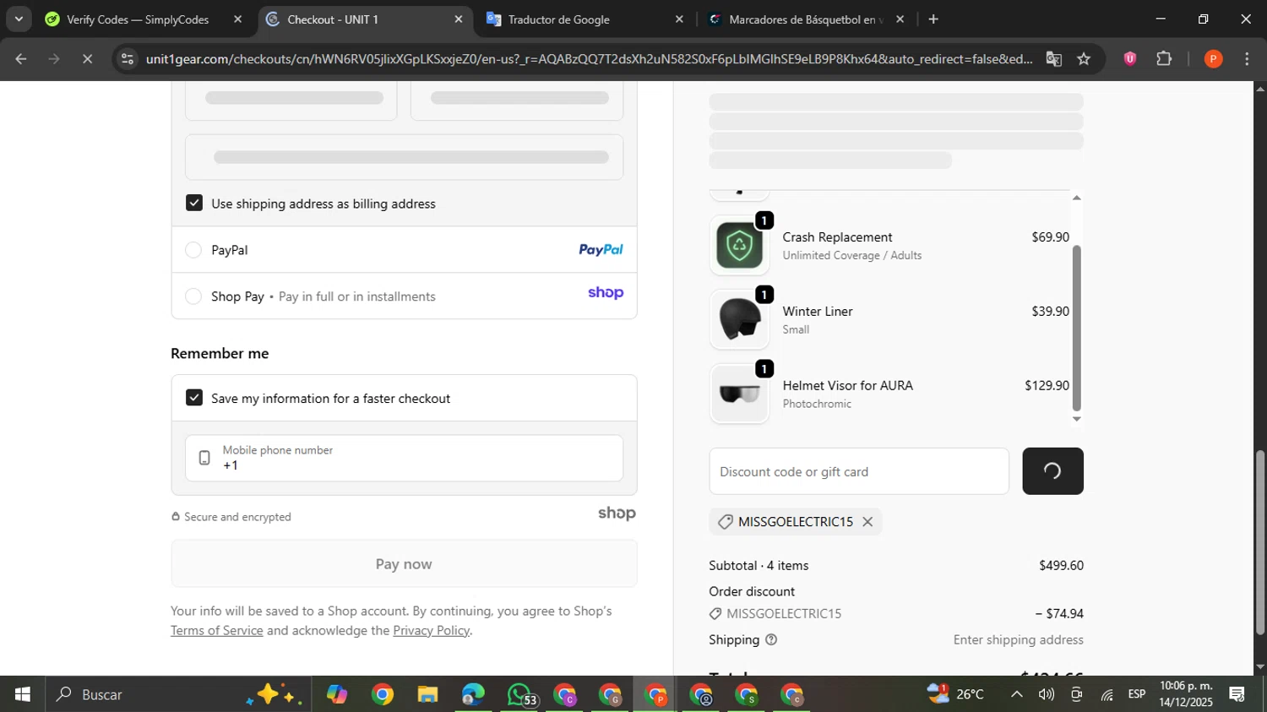
Task: View site information icon in address bar
Action: coord(127,59)
